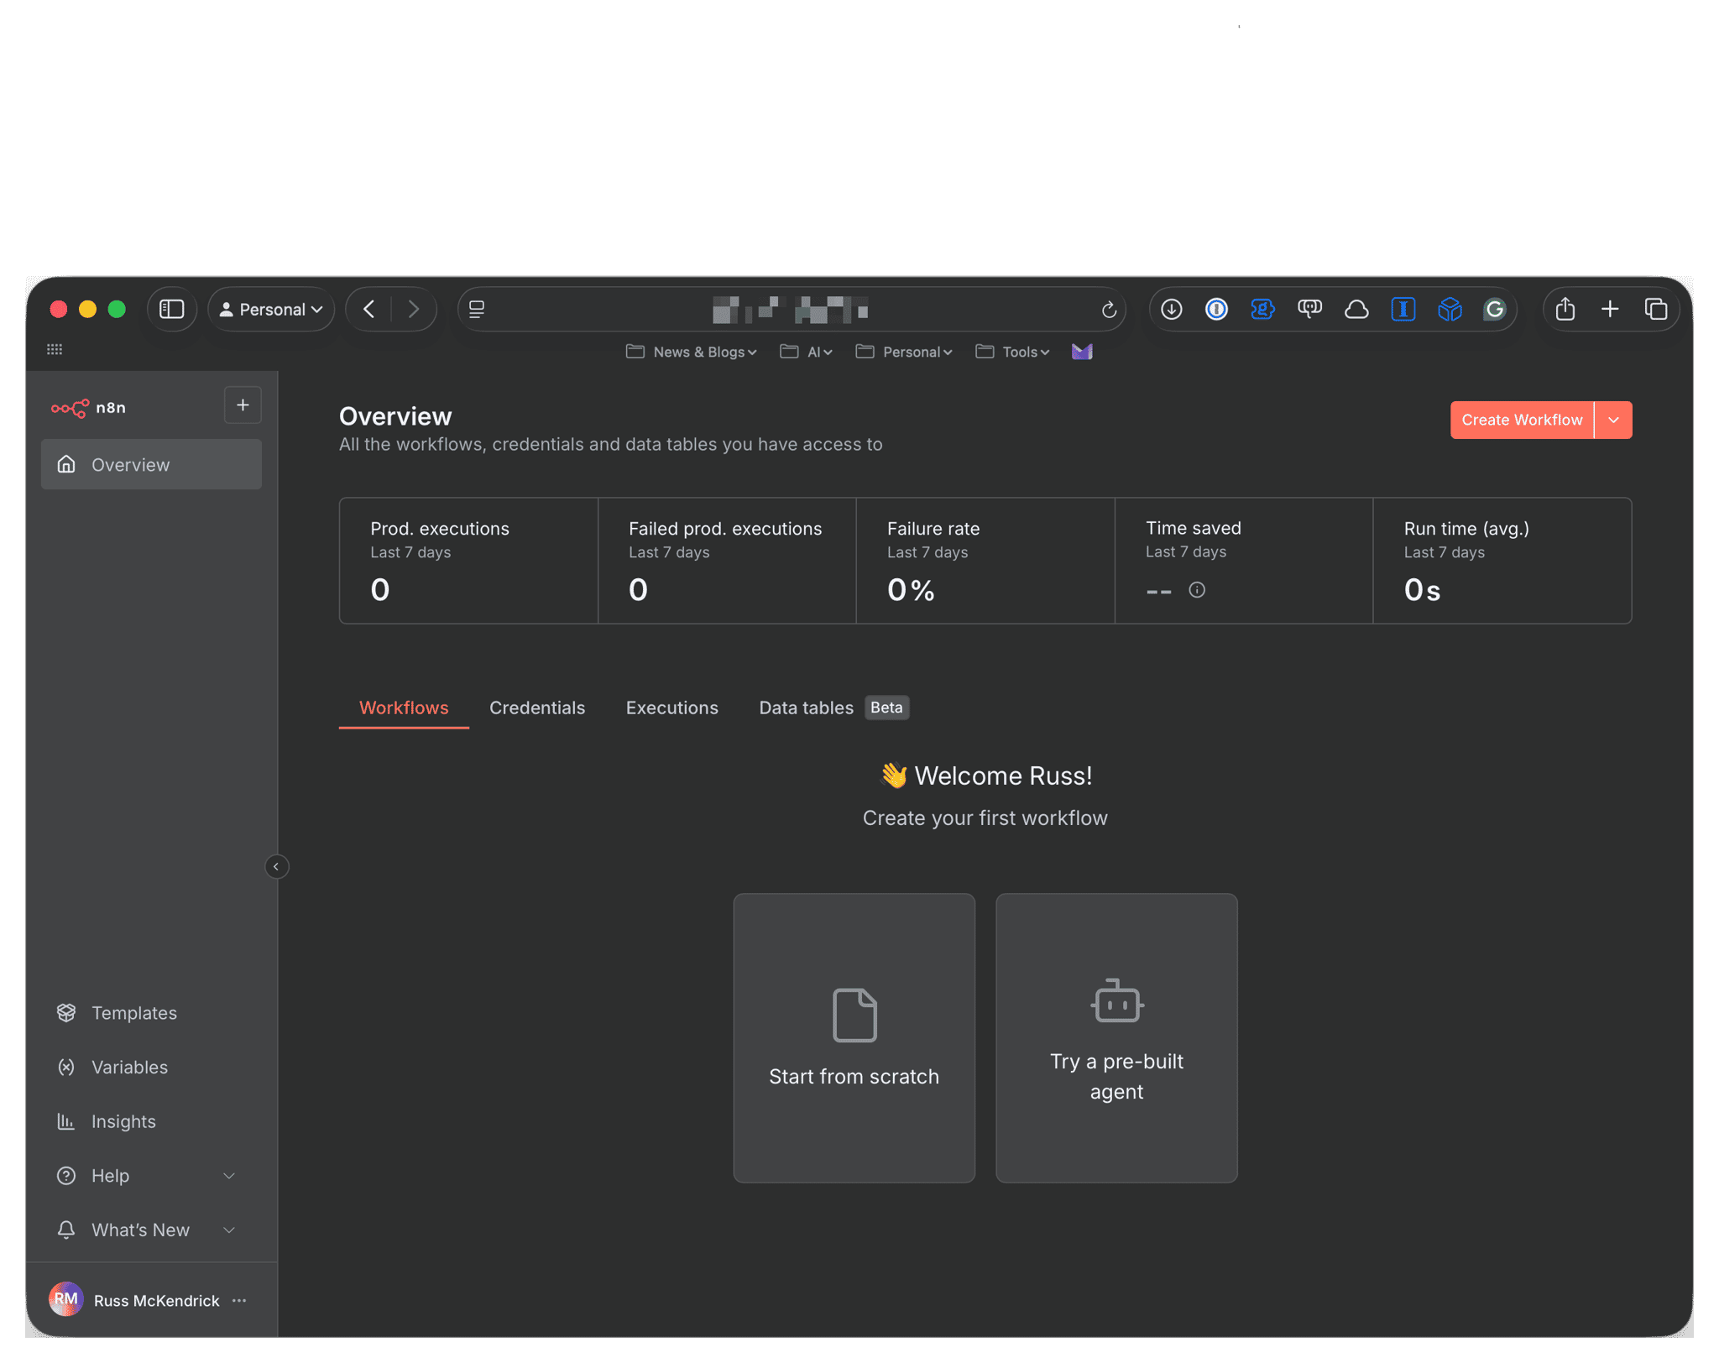Open Templates in the sidebar
The height and width of the screenshot is (1363, 1719).
pyautogui.click(x=133, y=1013)
